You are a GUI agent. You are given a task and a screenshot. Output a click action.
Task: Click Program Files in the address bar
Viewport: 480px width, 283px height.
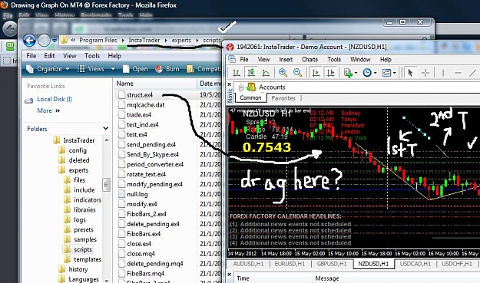coord(98,40)
